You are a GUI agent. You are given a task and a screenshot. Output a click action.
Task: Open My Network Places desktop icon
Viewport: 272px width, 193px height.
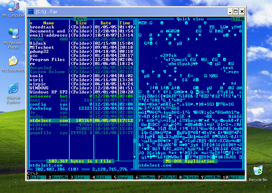14,39
